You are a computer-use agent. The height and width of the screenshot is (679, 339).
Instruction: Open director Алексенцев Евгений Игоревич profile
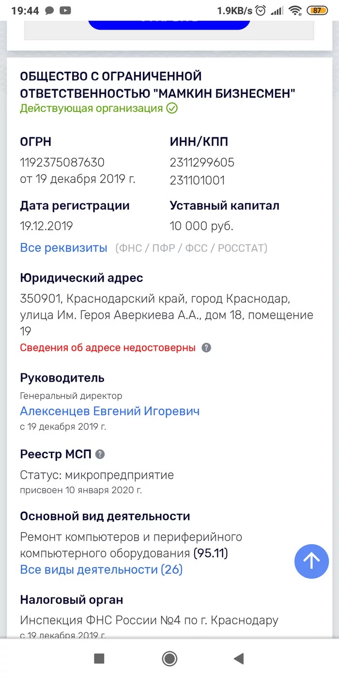point(110,411)
